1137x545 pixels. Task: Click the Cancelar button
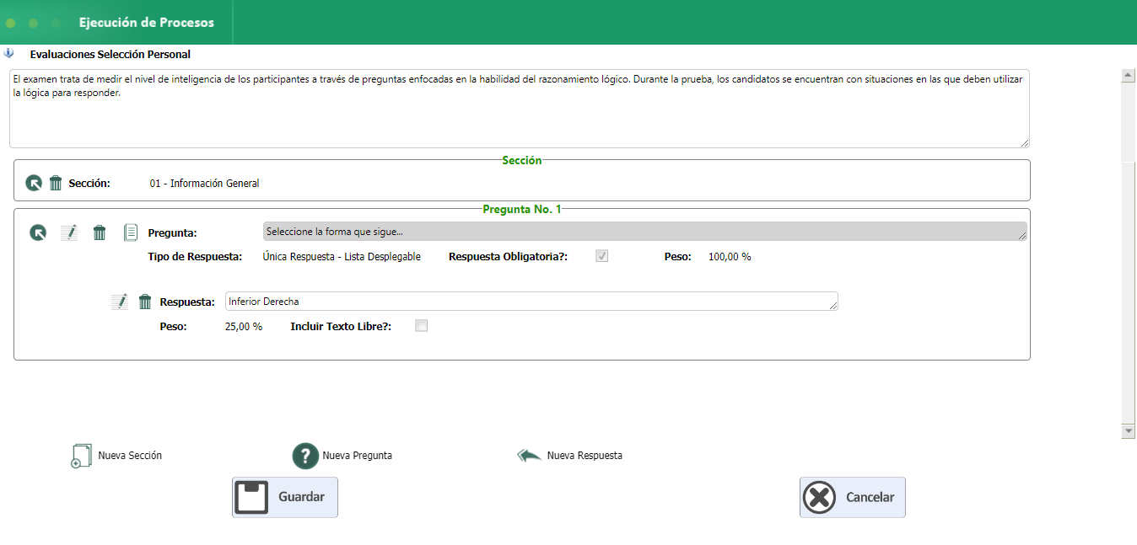click(853, 497)
